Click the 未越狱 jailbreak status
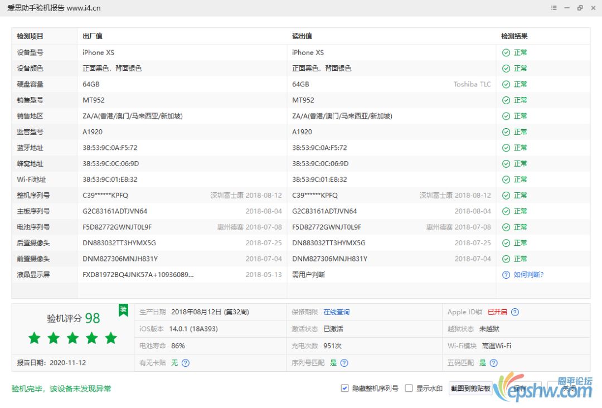 [x=489, y=329]
